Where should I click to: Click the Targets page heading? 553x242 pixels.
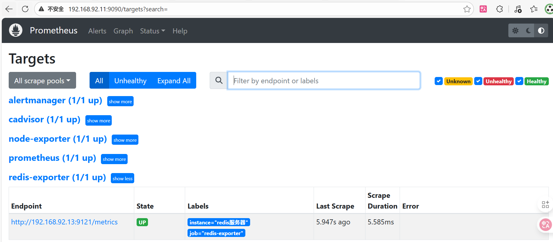coord(32,59)
